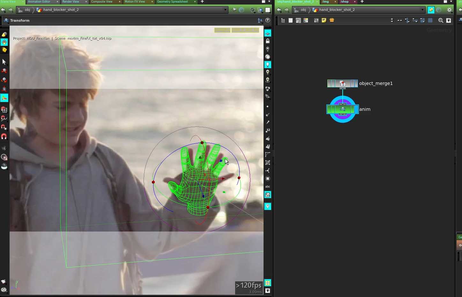Expand the viewport path dropdown arrow
The height and width of the screenshot is (297, 462).
(225, 10)
